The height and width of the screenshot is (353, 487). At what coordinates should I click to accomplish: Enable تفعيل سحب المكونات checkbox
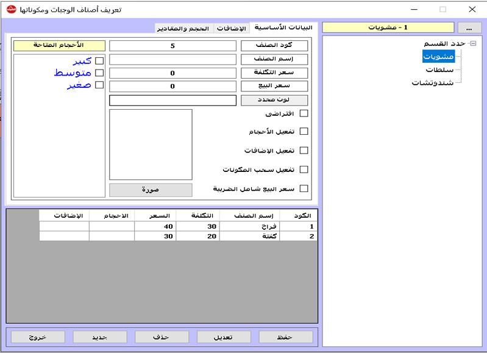[x=304, y=169]
